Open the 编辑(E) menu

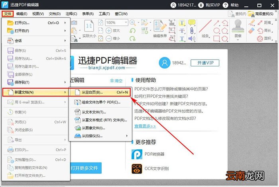point(22,14)
